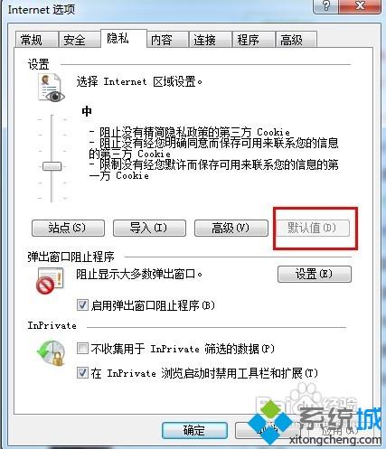Click the pop-up blocker stop icon
Viewport: 386px width, 449px height.
[50, 281]
